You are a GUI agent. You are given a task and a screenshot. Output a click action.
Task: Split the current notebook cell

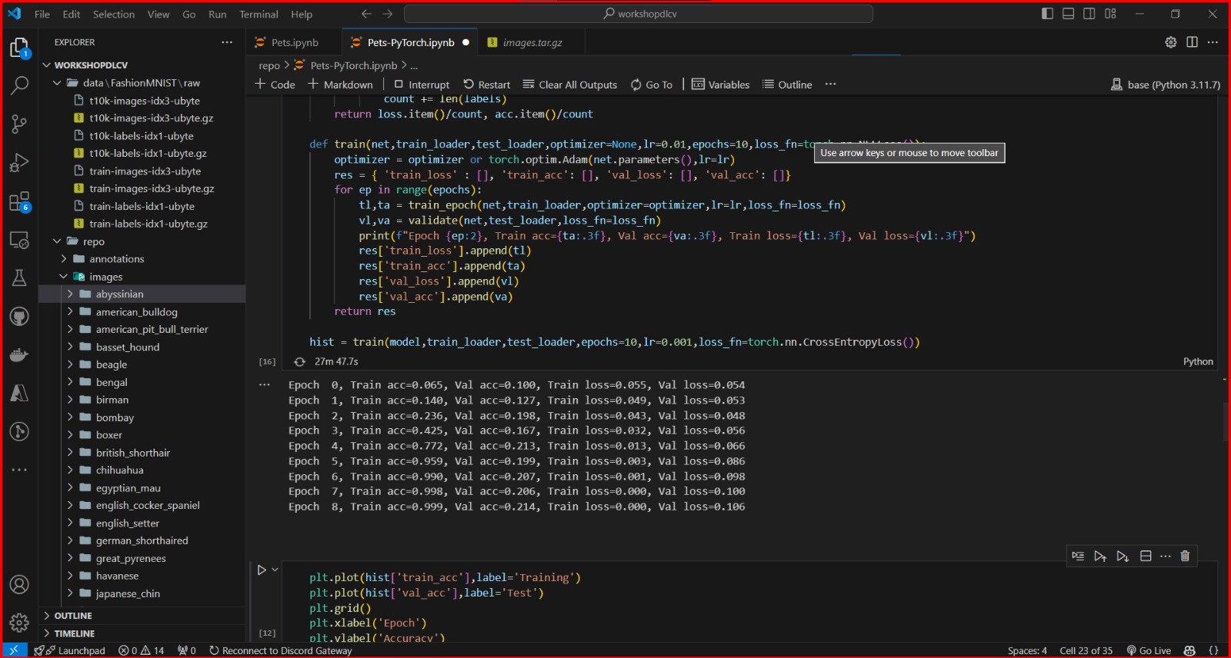[x=1146, y=556]
